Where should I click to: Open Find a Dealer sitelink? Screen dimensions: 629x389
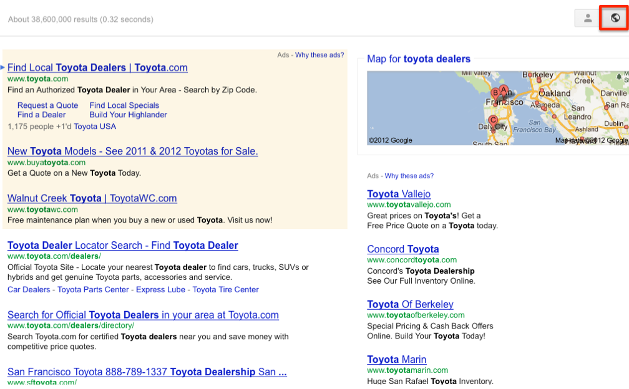pos(41,115)
